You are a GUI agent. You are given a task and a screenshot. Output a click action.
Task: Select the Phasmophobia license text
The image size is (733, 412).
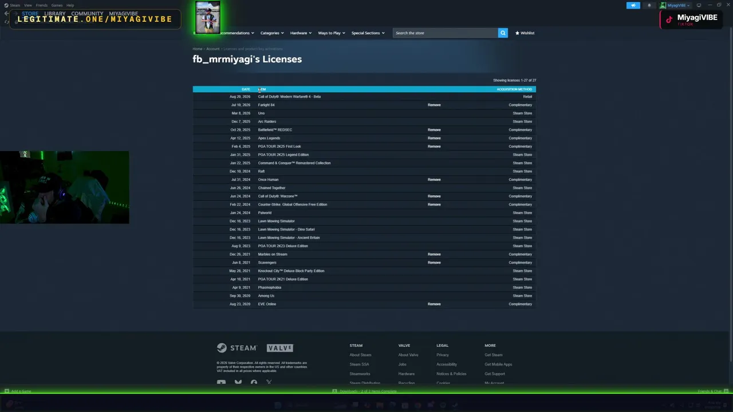point(270,287)
